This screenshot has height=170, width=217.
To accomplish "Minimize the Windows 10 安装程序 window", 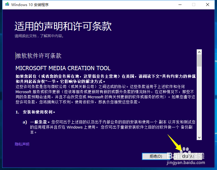I will click(180, 5).
